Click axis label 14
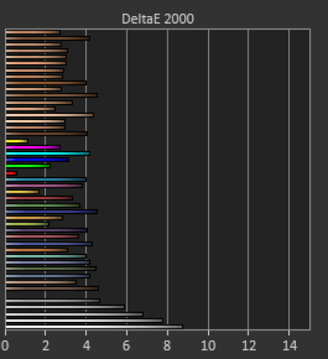This screenshot has width=328, height=359. 290,345
